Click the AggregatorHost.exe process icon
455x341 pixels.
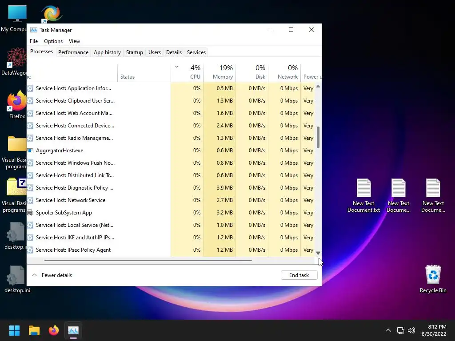coord(30,151)
